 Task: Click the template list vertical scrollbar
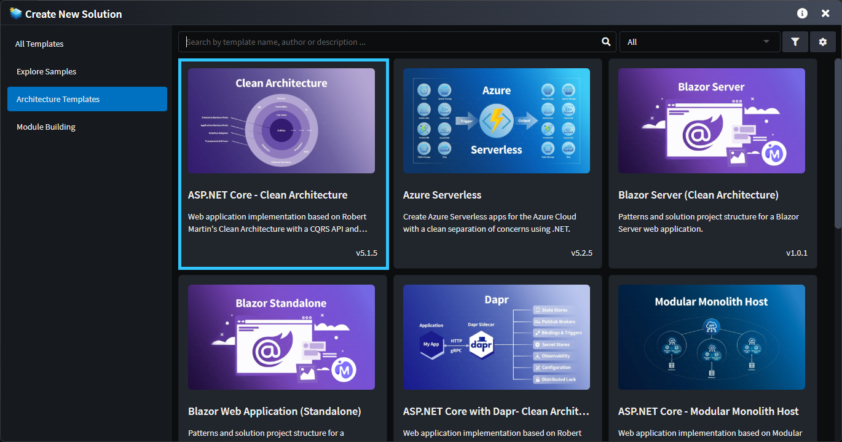click(x=838, y=144)
